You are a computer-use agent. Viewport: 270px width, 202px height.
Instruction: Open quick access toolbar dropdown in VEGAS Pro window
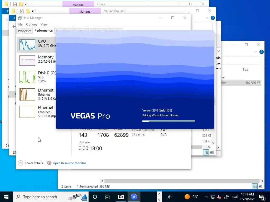click(x=32, y=11)
